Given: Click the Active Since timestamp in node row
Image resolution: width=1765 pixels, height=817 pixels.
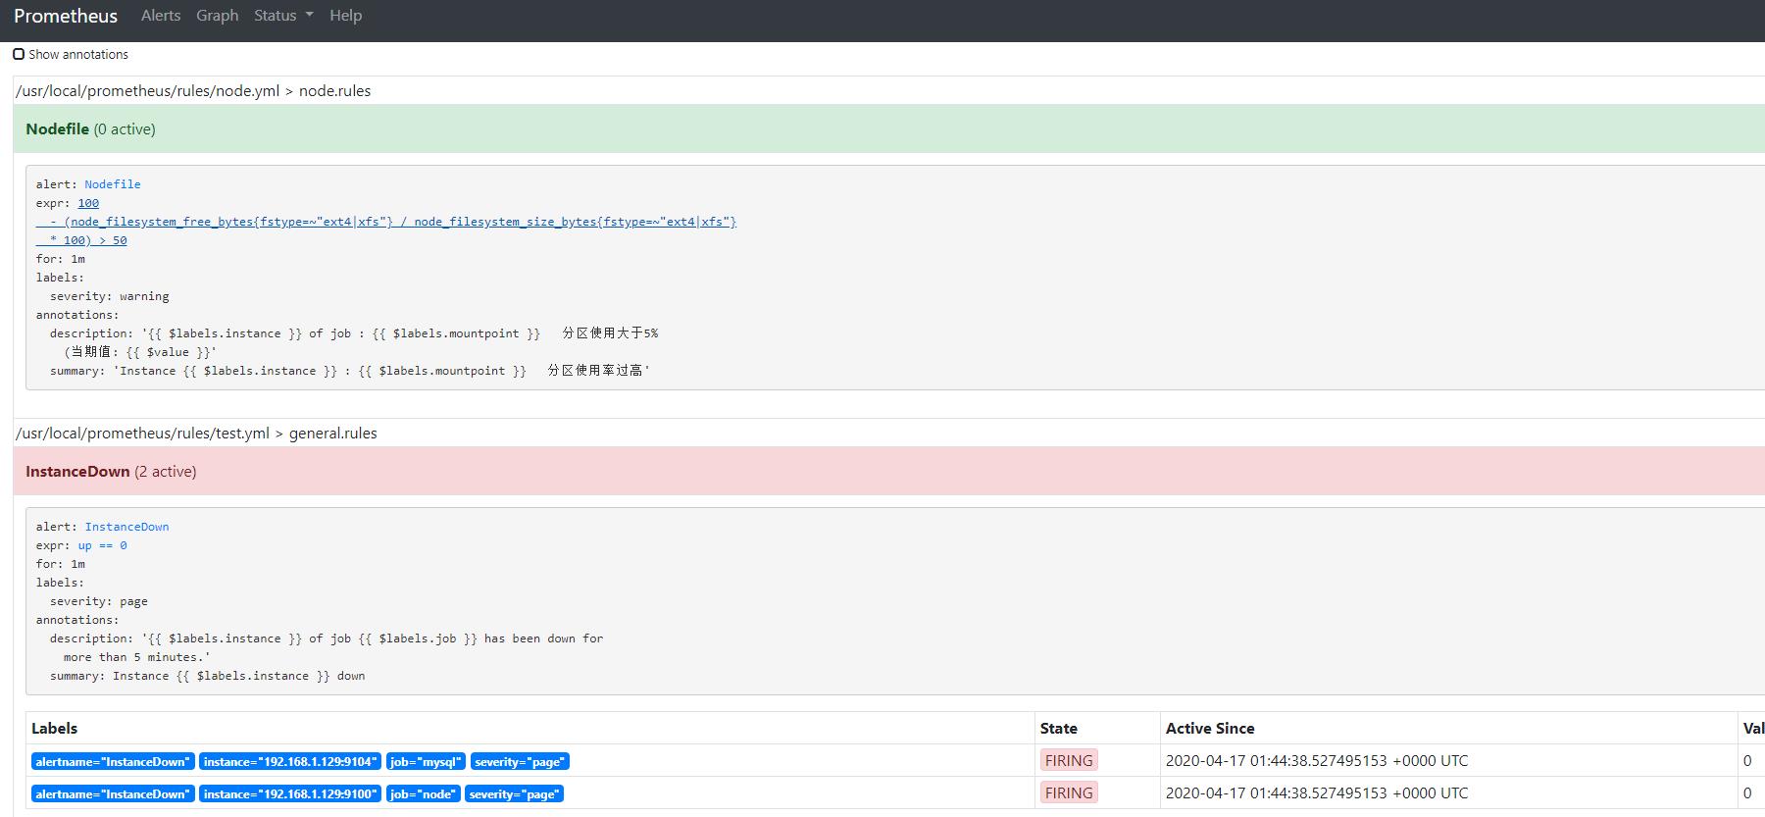Looking at the screenshot, I should 1317,792.
